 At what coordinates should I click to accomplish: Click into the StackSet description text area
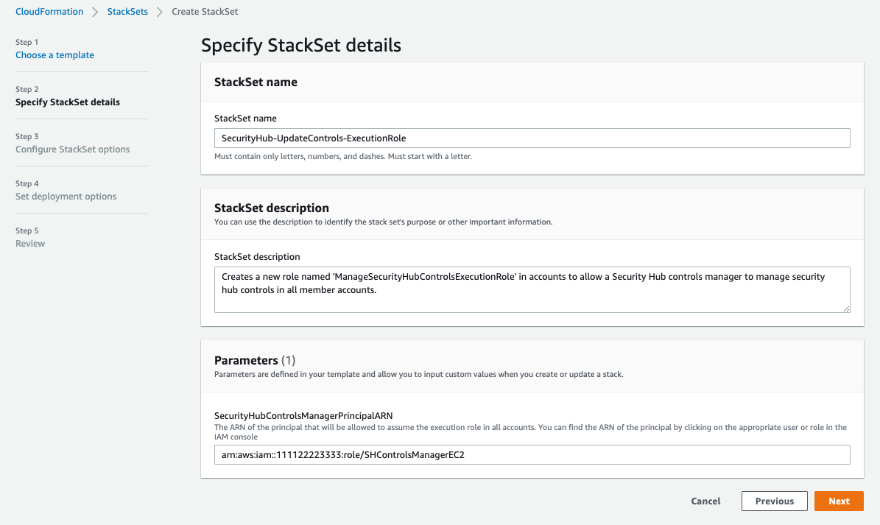coord(532,289)
